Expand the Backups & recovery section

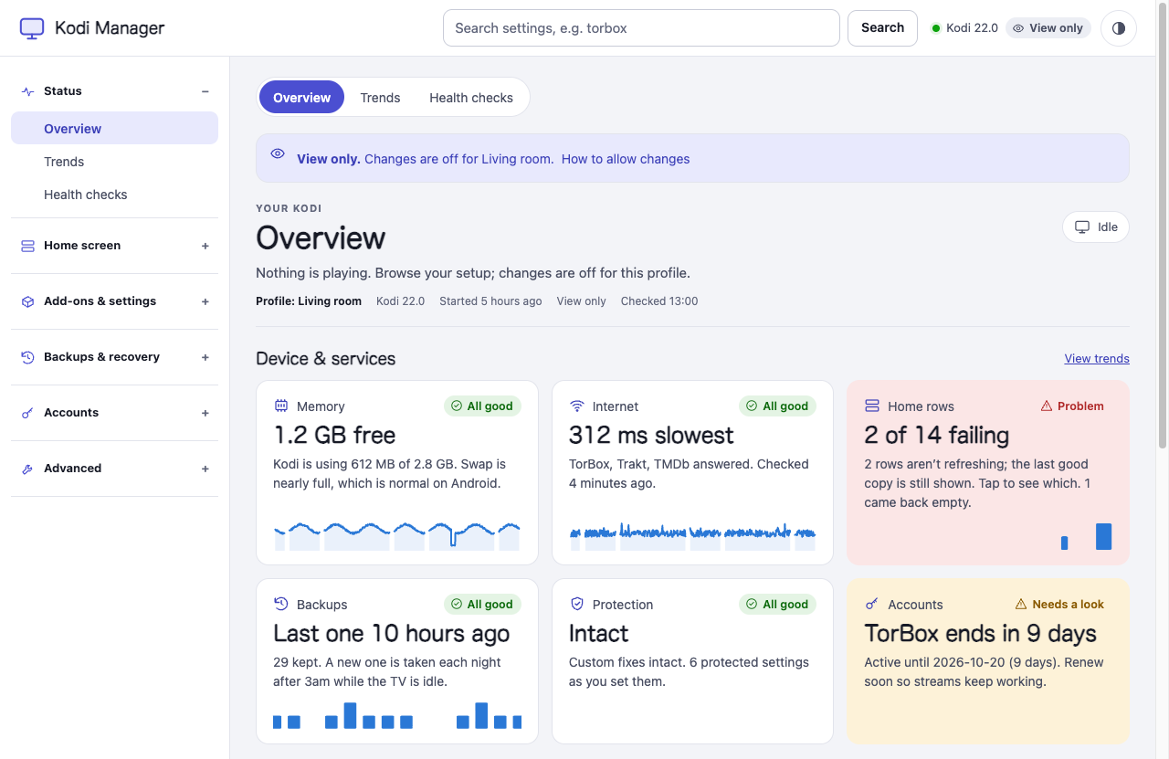click(205, 357)
